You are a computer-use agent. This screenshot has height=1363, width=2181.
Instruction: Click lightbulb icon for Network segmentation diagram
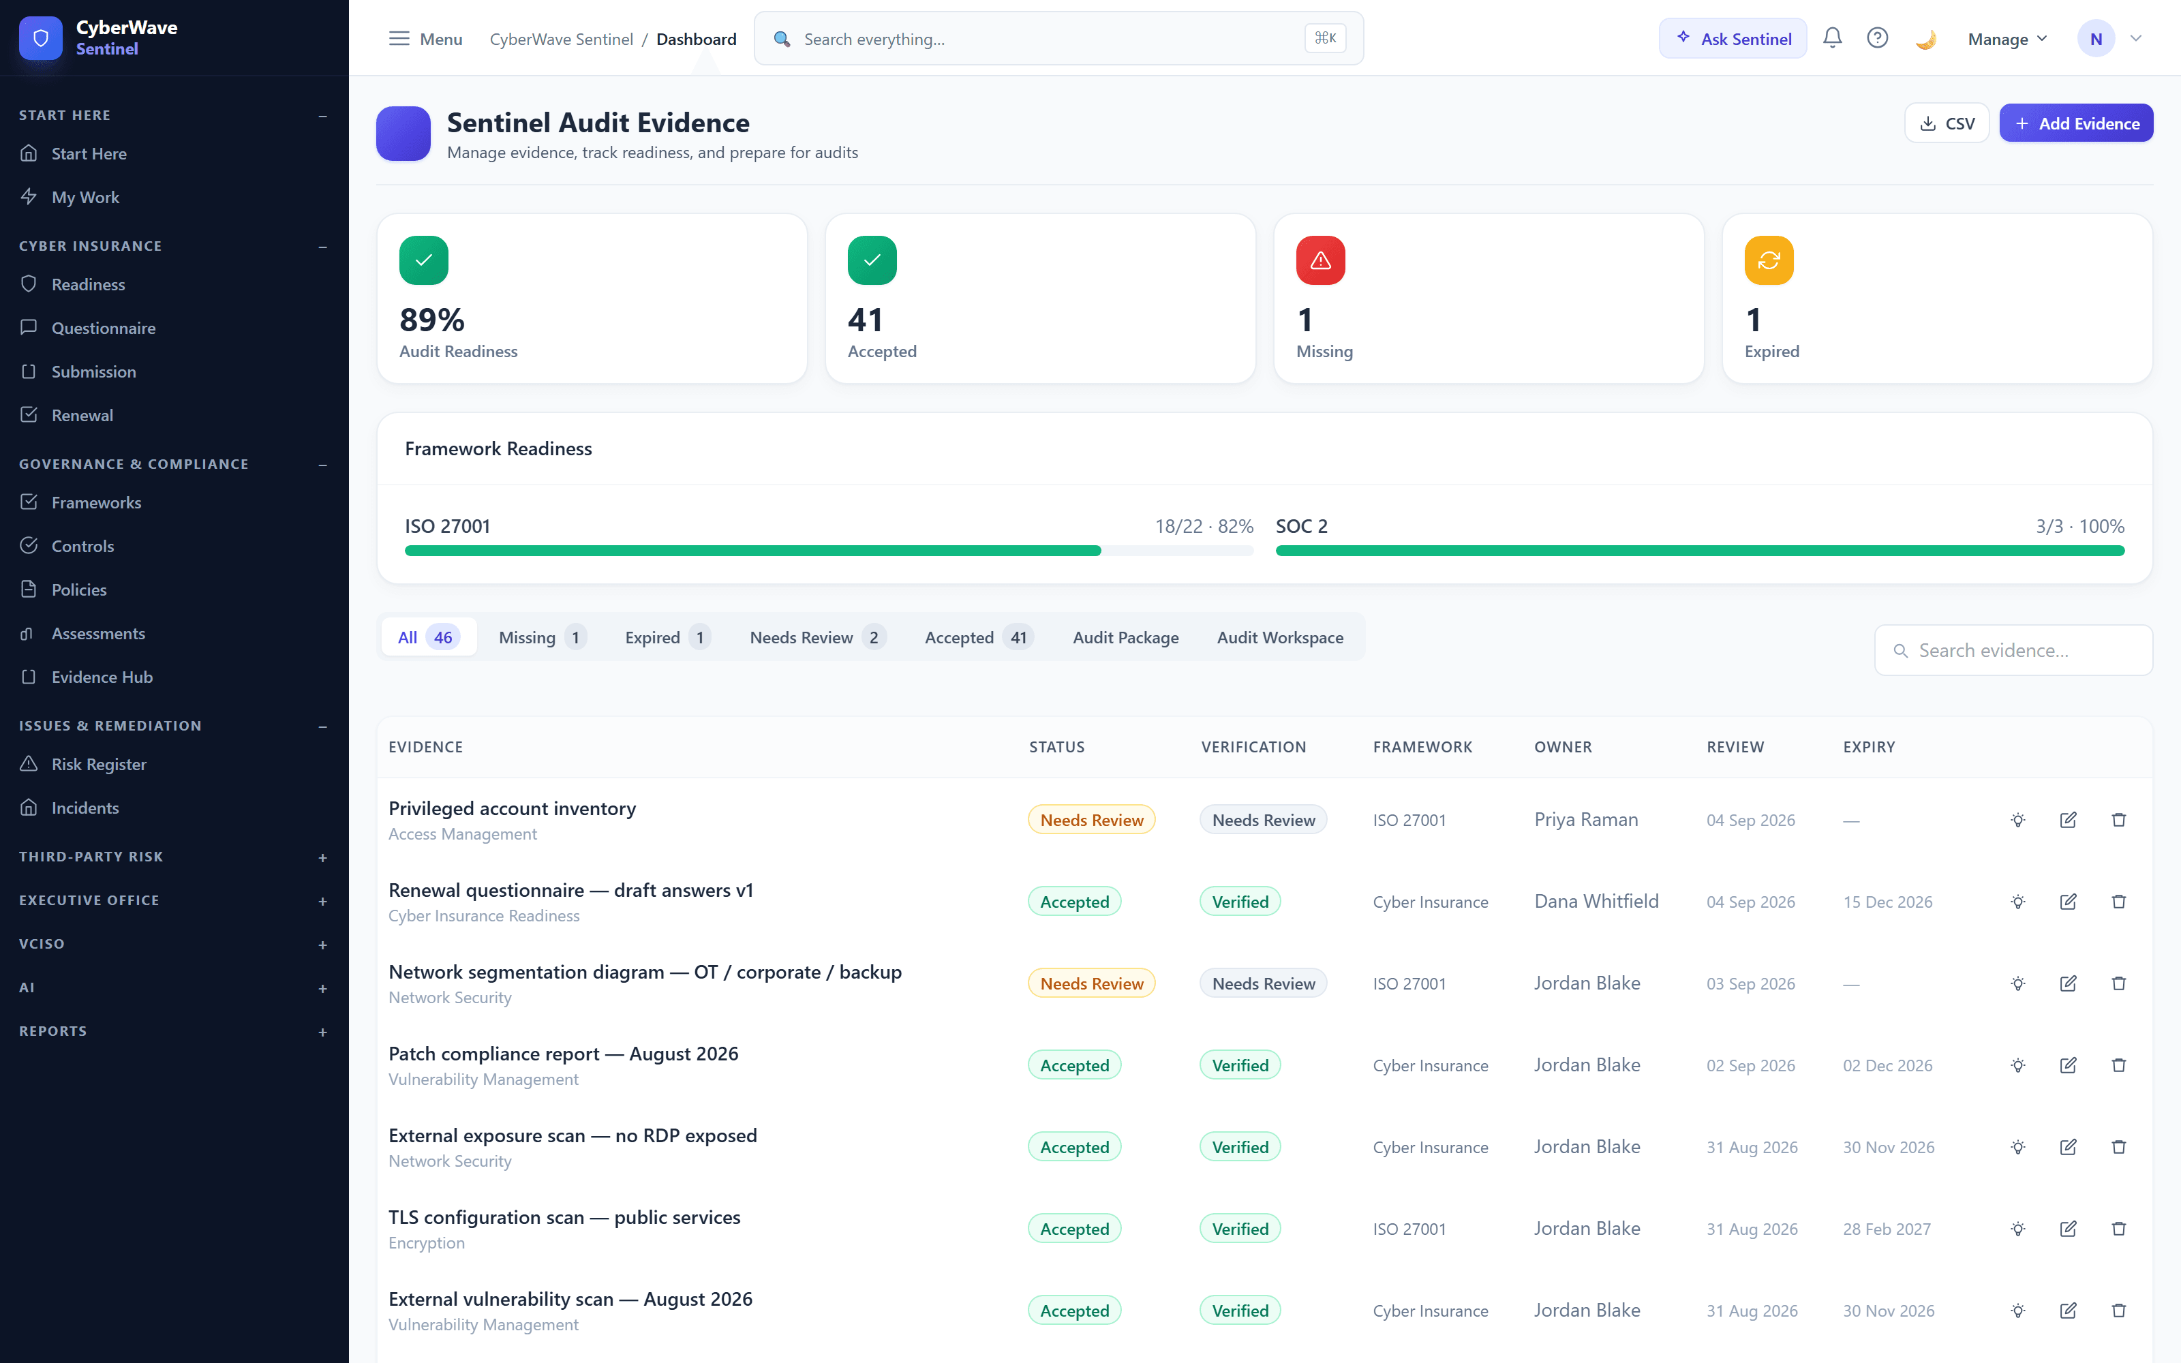(x=2018, y=983)
